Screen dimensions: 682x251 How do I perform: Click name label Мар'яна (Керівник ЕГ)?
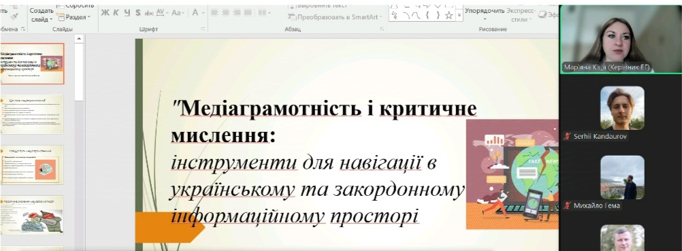(606, 67)
